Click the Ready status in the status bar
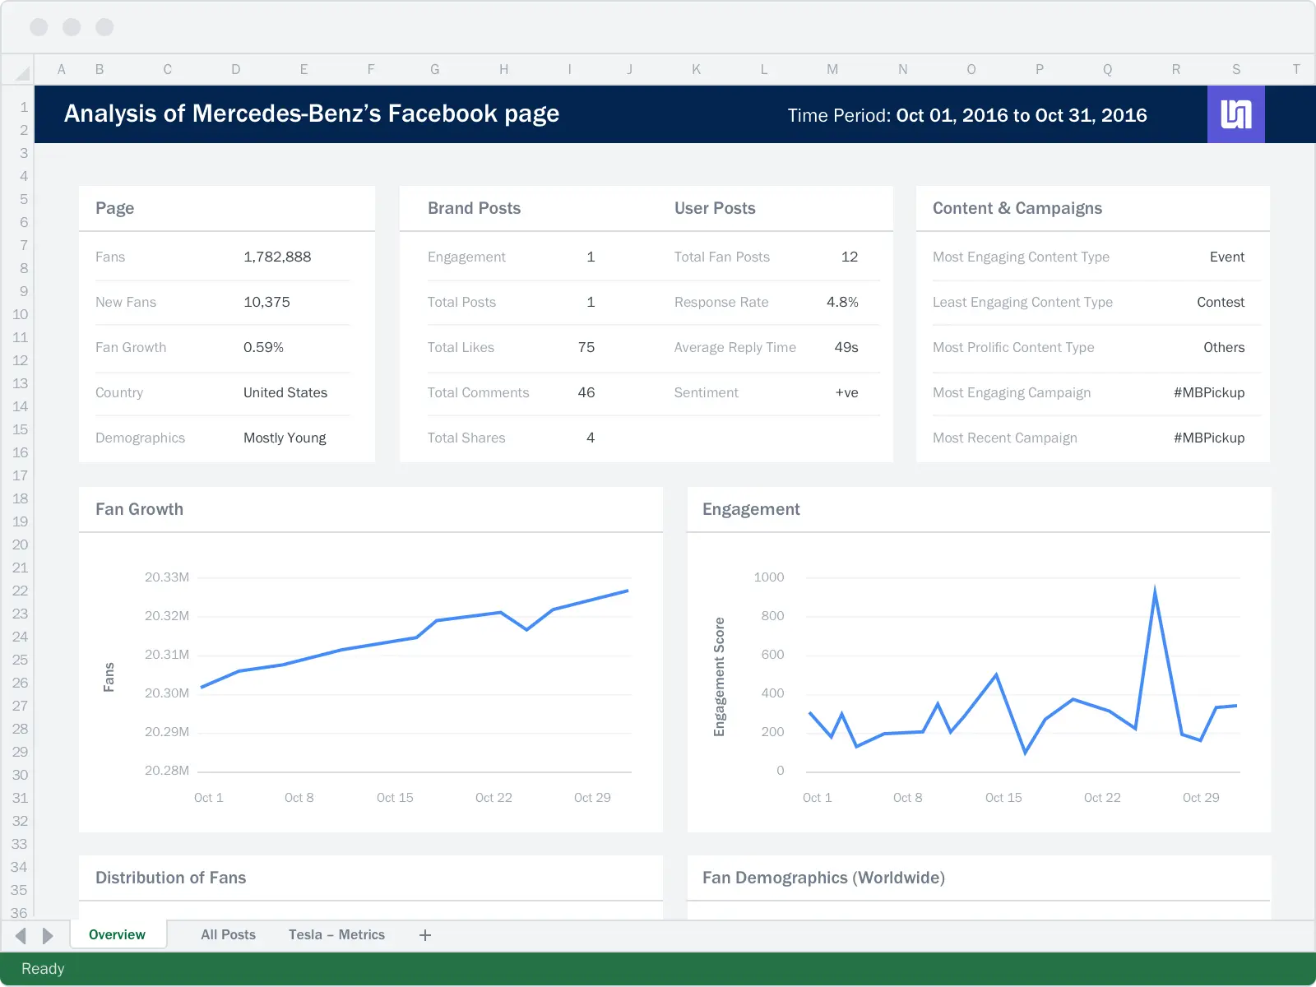This screenshot has width=1316, height=987. point(43,969)
